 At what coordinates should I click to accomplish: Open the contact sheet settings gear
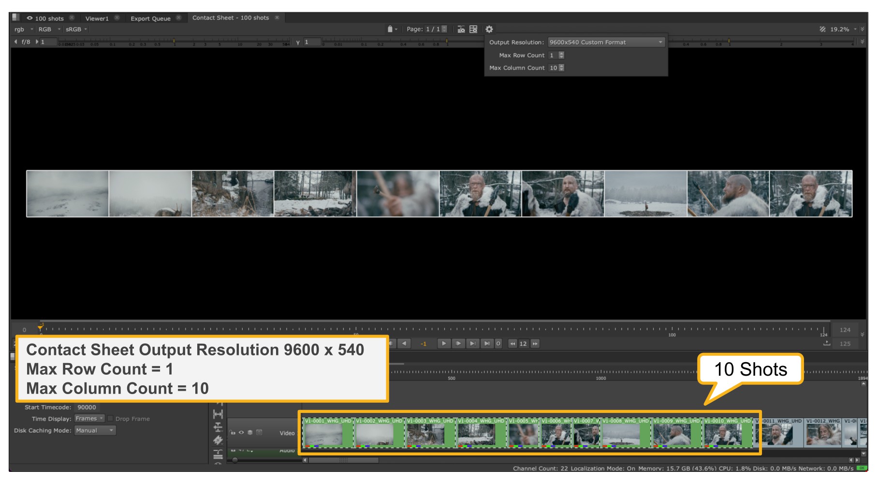coord(489,29)
